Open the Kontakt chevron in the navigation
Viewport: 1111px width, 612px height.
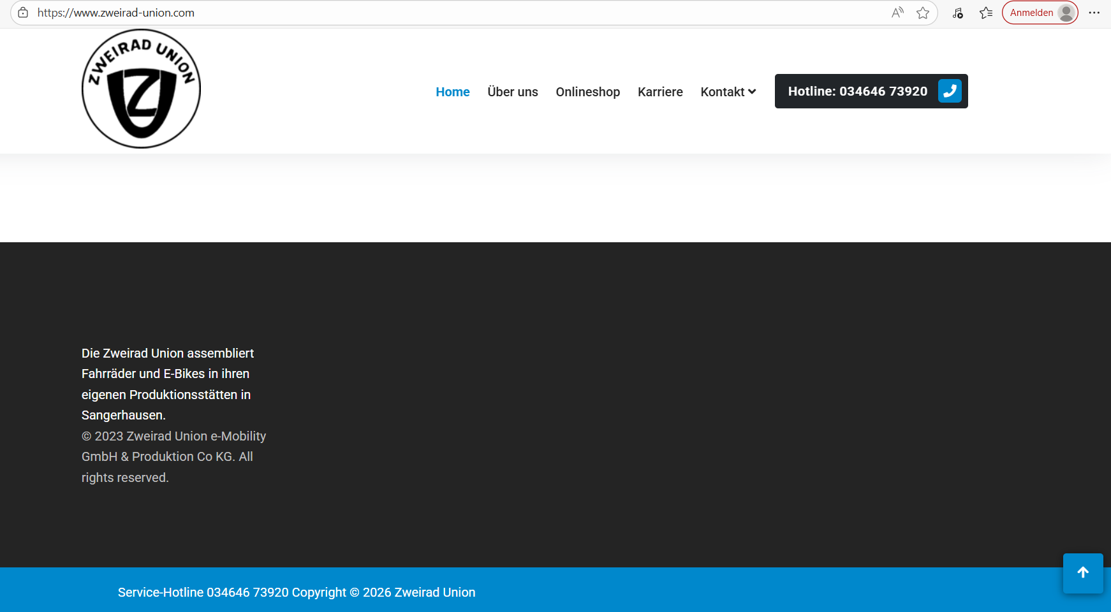point(753,92)
